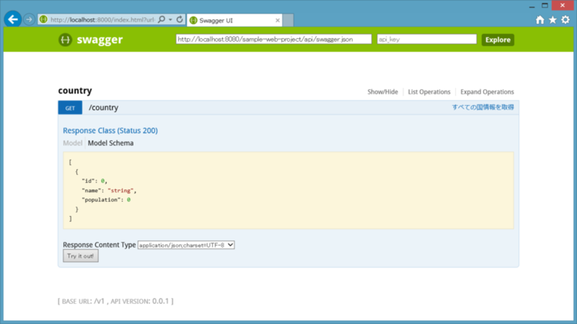Click the Japanese operation summary link
The width and height of the screenshot is (577, 324).
click(x=483, y=107)
